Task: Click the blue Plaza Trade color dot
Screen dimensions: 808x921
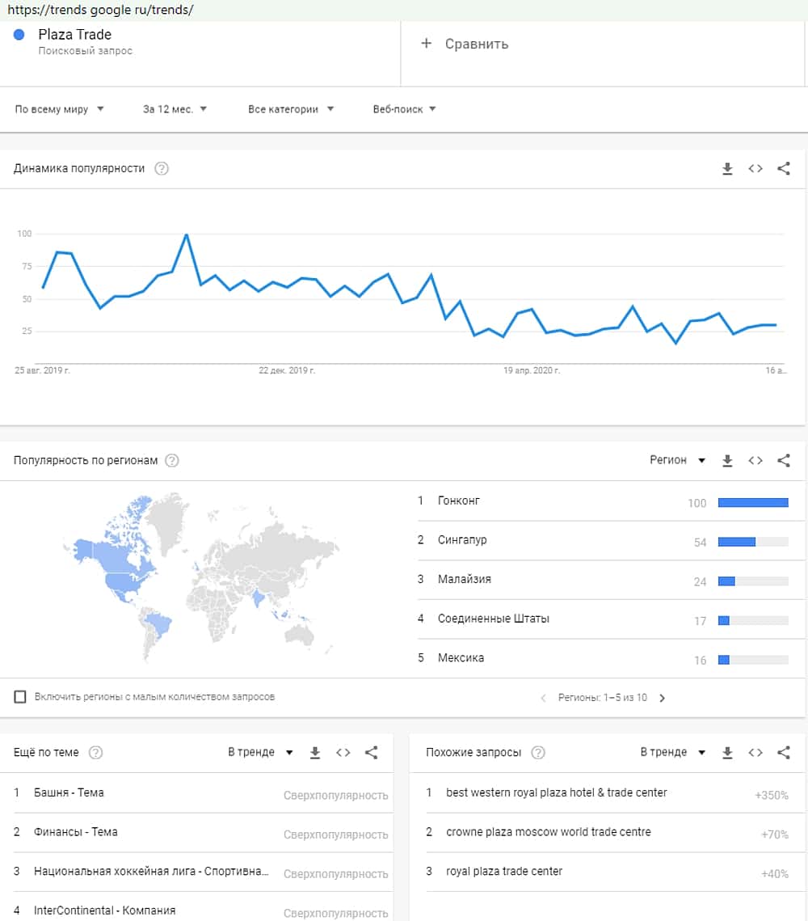Action: (19, 35)
